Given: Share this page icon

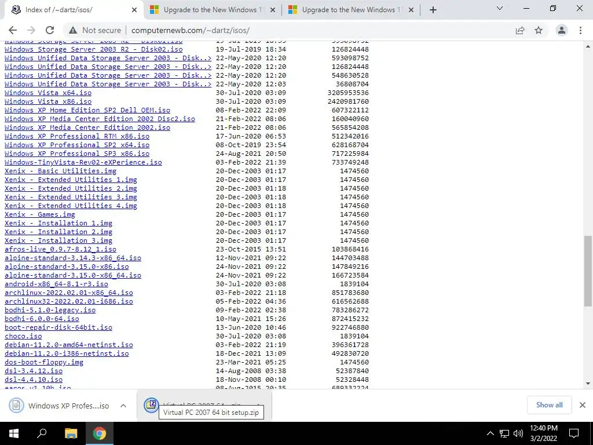Looking at the screenshot, I should (520, 30).
